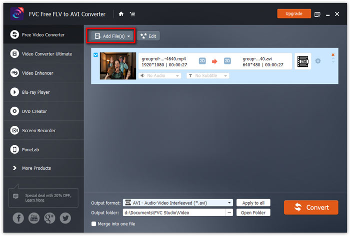
Task: Open the Facebook icon
Action: pyautogui.click(x=18, y=218)
